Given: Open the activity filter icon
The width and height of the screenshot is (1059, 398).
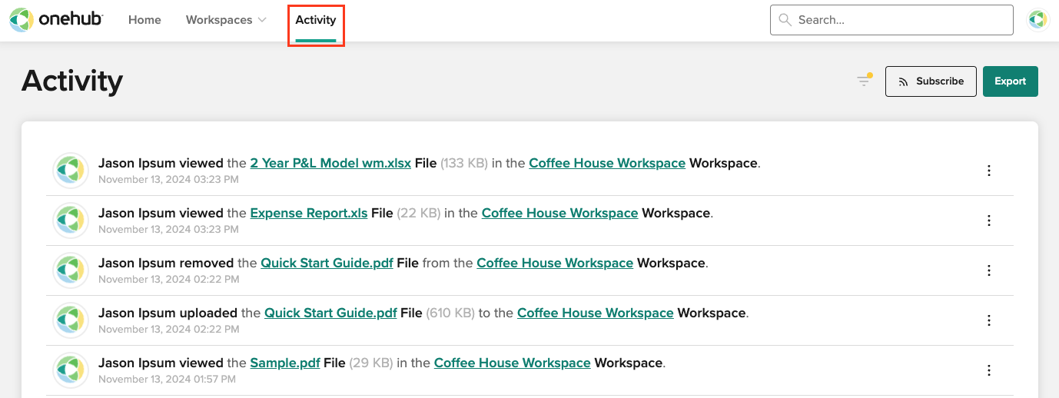Looking at the screenshot, I should [x=865, y=81].
